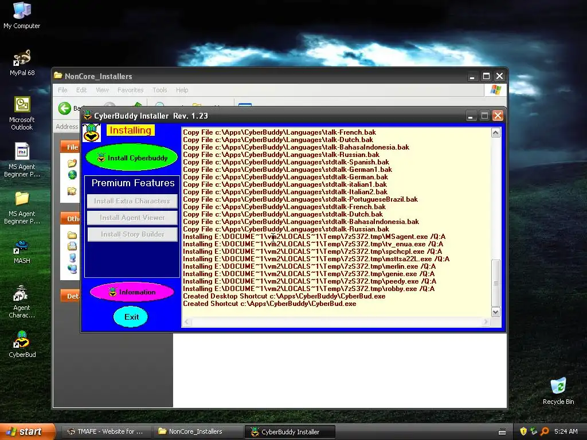Image resolution: width=587 pixels, height=440 pixels.
Task: Click the talk-French.bak log line
Action: click(279, 132)
